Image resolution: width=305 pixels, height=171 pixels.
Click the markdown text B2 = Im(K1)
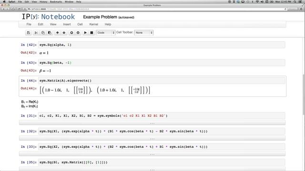point(30,106)
